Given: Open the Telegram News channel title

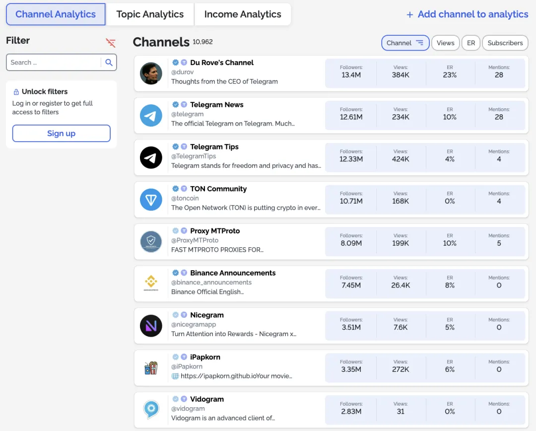Looking at the screenshot, I should [x=217, y=105].
